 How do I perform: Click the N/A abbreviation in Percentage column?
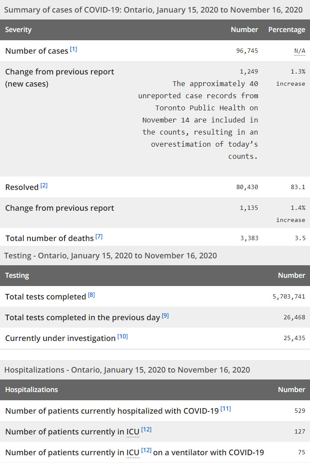click(x=300, y=51)
